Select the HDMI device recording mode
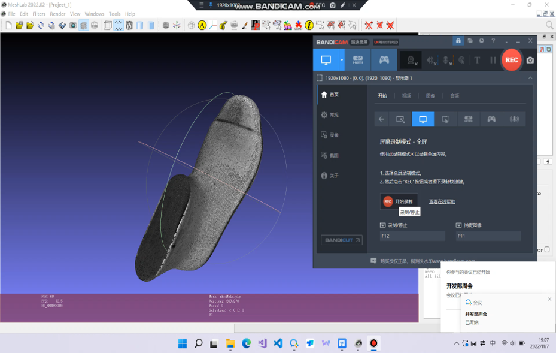 tap(358, 60)
